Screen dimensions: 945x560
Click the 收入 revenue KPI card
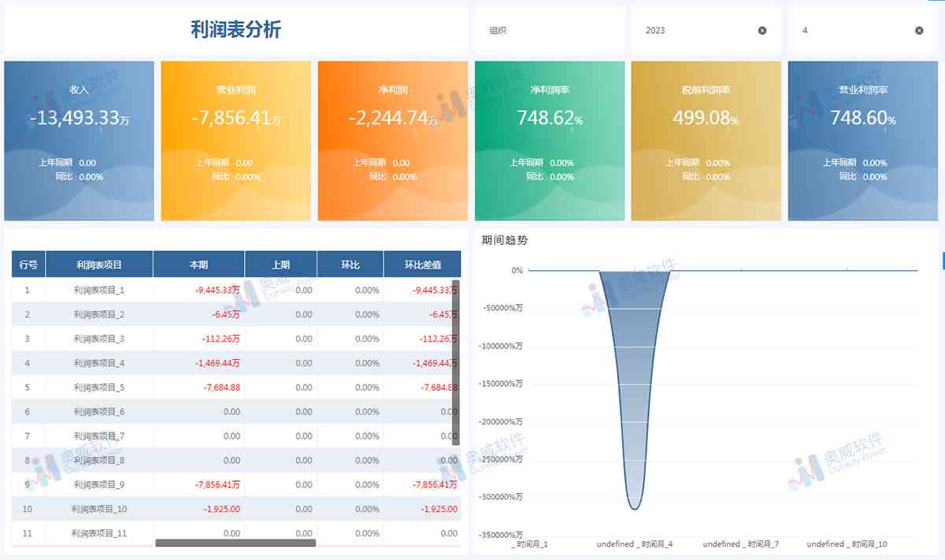pyautogui.click(x=79, y=140)
